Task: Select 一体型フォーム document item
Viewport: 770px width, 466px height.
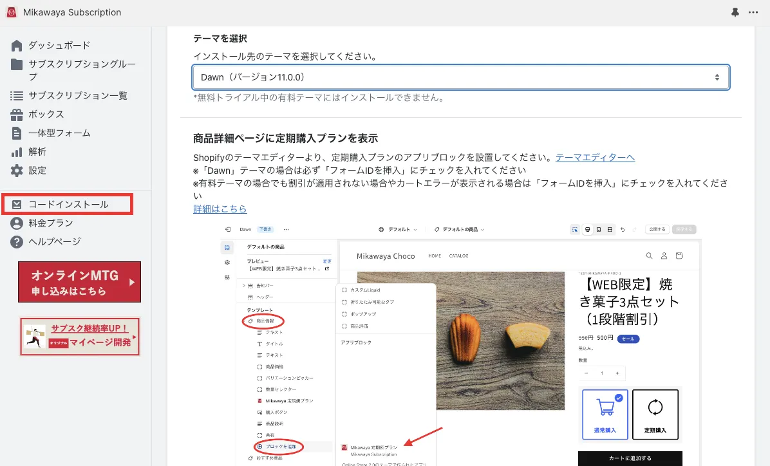Action: pos(51,133)
